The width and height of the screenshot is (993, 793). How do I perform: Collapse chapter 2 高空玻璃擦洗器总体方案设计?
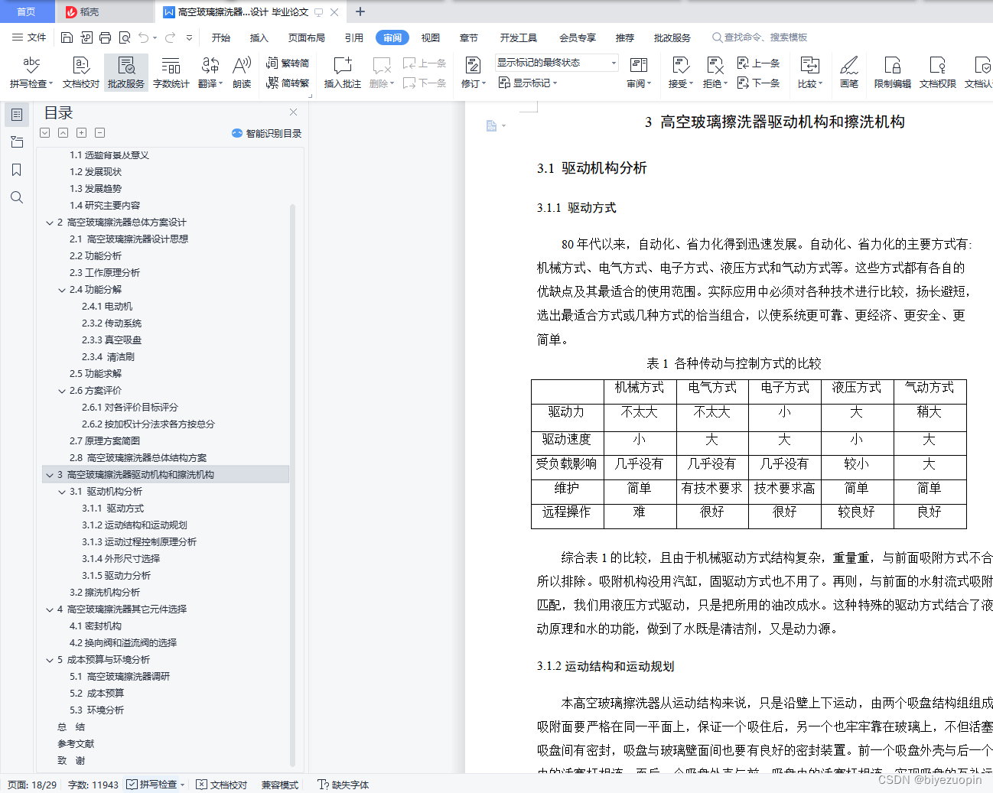click(x=50, y=223)
